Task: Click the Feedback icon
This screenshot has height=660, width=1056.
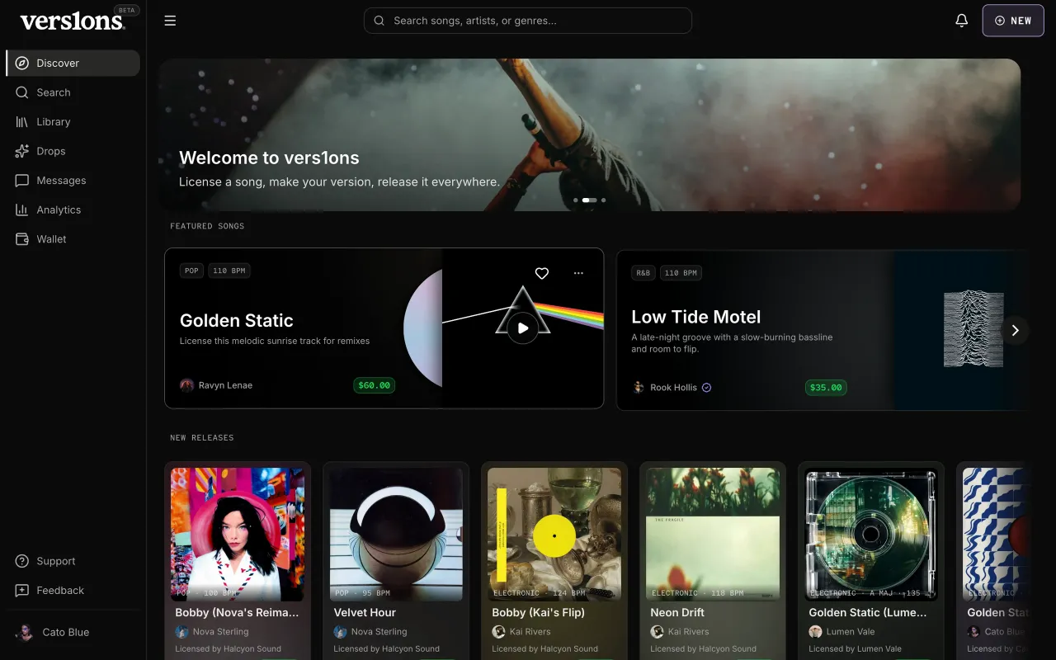Action: click(22, 591)
